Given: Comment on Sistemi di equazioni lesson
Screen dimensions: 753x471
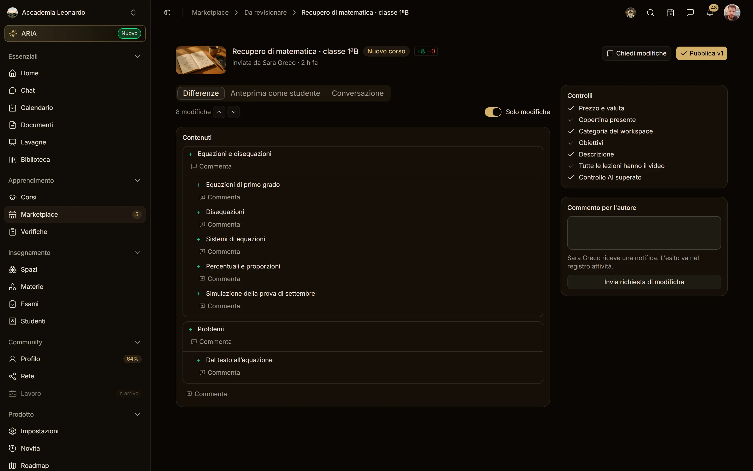Looking at the screenshot, I should tap(220, 252).
